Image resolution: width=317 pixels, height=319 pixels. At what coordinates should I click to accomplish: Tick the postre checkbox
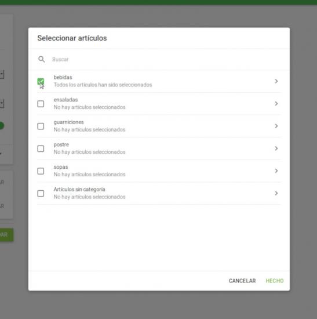(41, 148)
